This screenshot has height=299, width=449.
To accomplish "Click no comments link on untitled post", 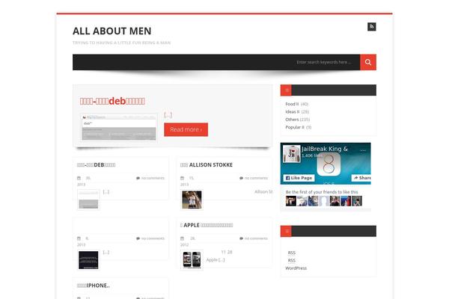I will 153,238.
